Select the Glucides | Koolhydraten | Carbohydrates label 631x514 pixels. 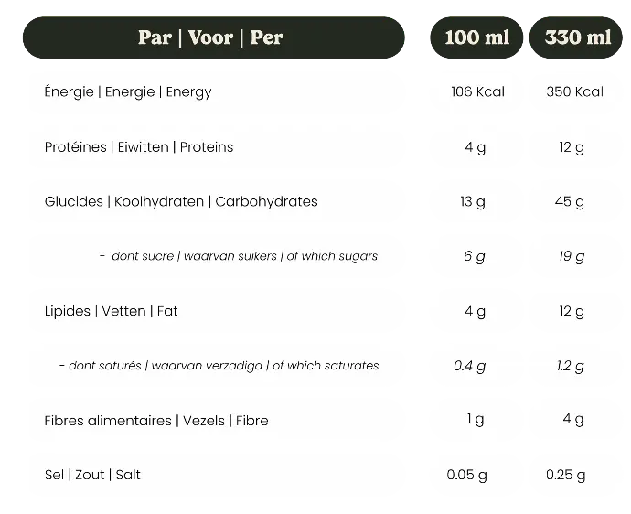[x=181, y=201]
